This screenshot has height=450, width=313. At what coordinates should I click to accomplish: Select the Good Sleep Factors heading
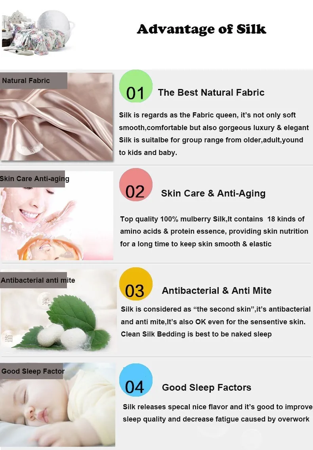pos(207,388)
